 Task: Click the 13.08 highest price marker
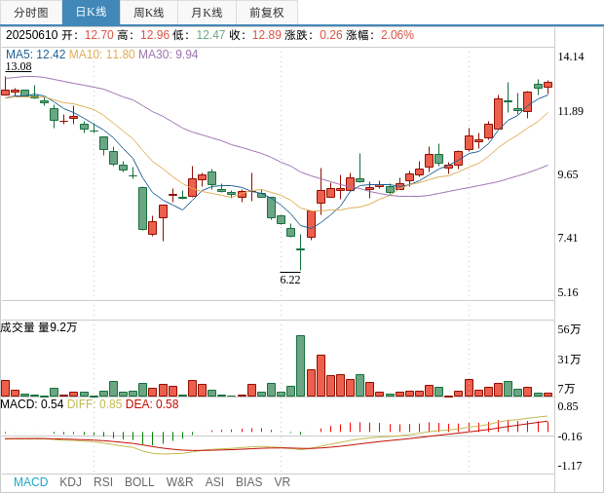(19, 66)
